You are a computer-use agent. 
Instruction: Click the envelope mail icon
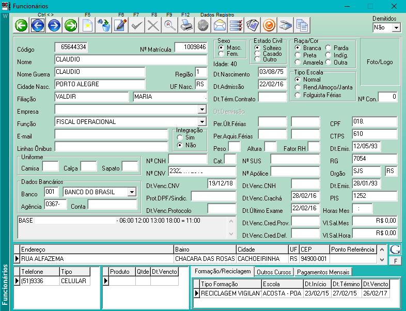tap(220, 25)
